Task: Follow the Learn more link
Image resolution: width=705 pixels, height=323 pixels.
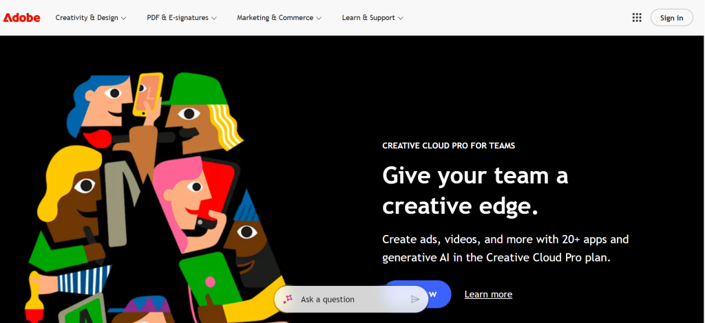Action: click(488, 294)
